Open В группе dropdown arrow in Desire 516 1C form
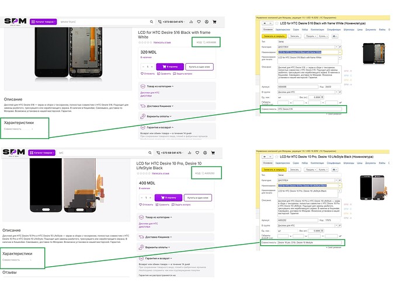This screenshot has width=403, height=289. [x=336, y=92]
